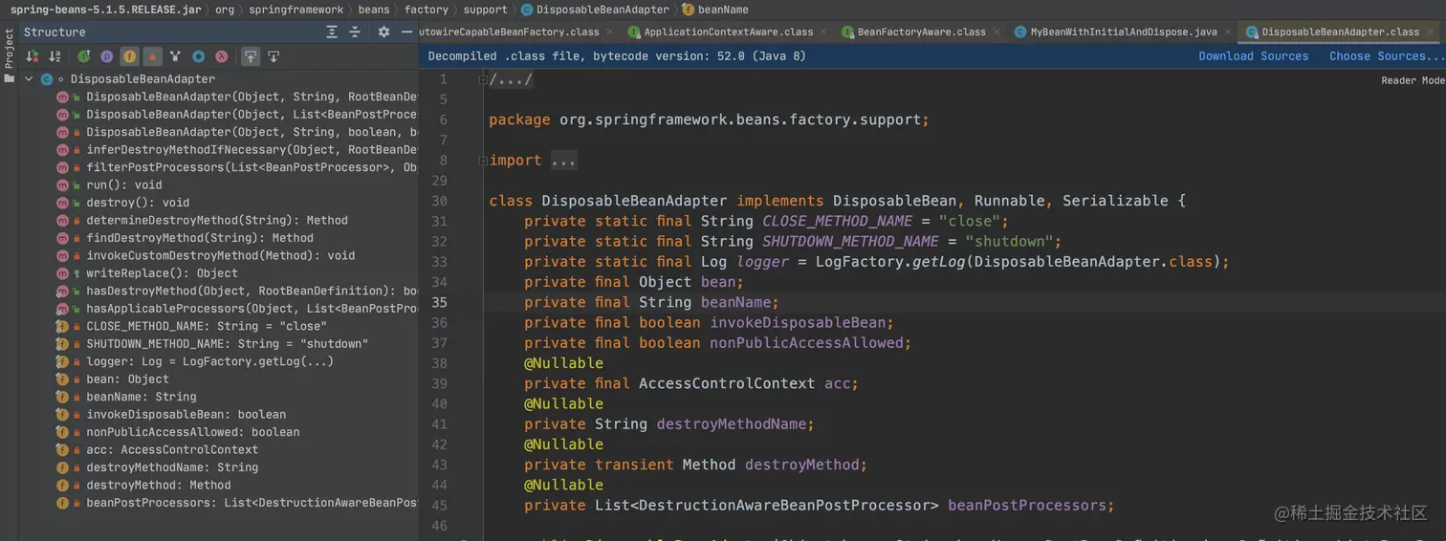The width and height of the screenshot is (1446, 541).
Task: Click field icon beside logger: Log
Action: click(x=63, y=361)
